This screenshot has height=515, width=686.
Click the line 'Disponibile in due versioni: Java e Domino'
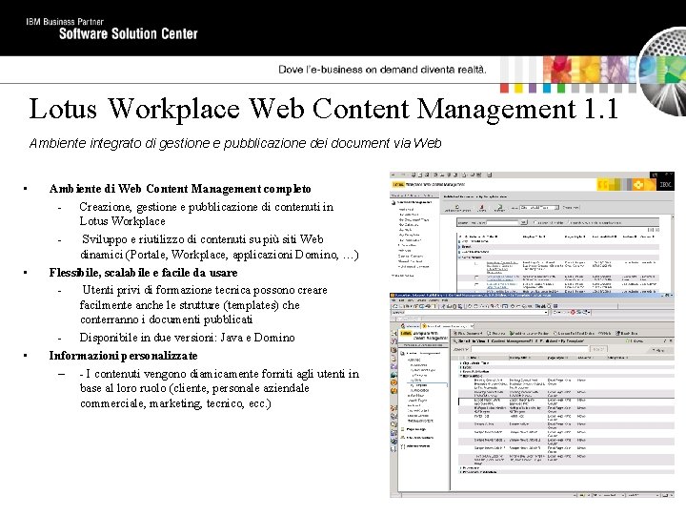(x=188, y=338)
